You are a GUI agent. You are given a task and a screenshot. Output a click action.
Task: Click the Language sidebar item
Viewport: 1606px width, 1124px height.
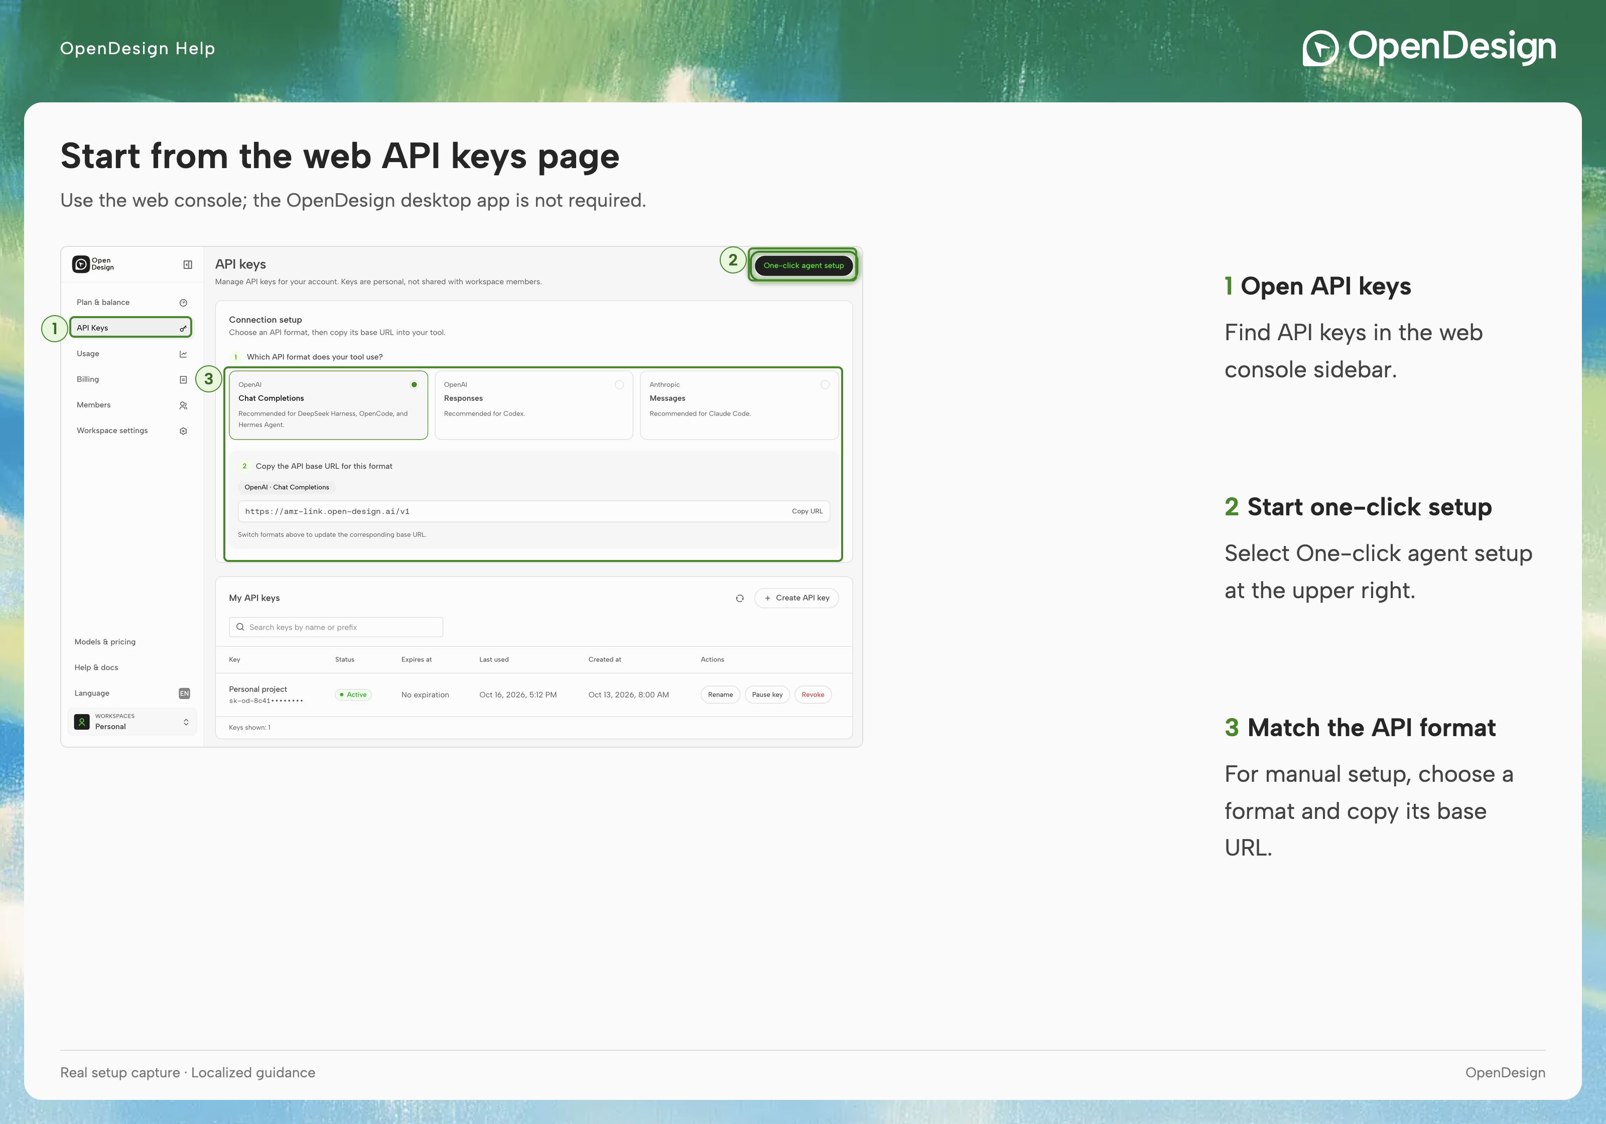[131, 693]
